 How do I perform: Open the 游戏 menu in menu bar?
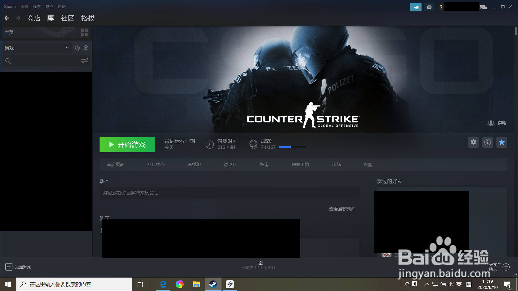(x=49, y=6)
